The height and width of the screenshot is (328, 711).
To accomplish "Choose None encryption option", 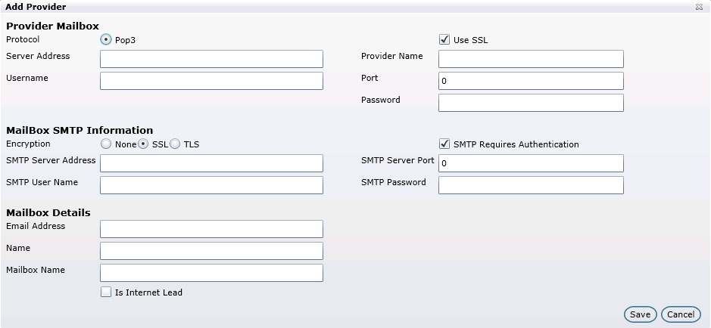I will pyautogui.click(x=106, y=144).
